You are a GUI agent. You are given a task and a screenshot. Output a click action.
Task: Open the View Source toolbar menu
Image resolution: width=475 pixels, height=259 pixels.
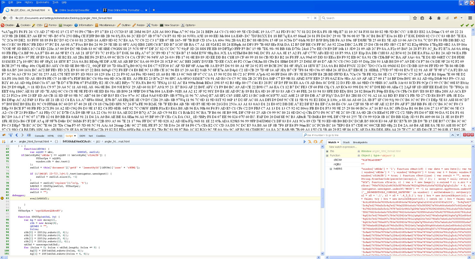(x=170, y=25)
